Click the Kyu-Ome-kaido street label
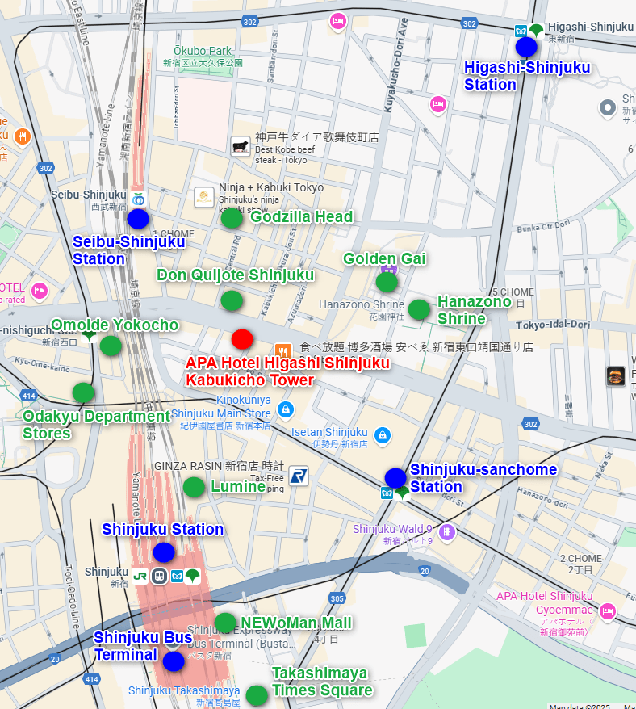This screenshot has width=636, height=709. click(x=42, y=365)
